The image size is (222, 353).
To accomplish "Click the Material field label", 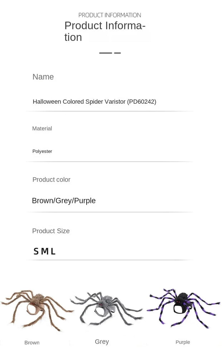I will pyautogui.click(x=42, y=128).
